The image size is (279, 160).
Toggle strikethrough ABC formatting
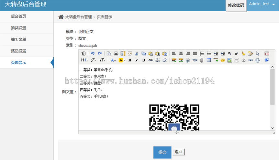pos(151,60)
